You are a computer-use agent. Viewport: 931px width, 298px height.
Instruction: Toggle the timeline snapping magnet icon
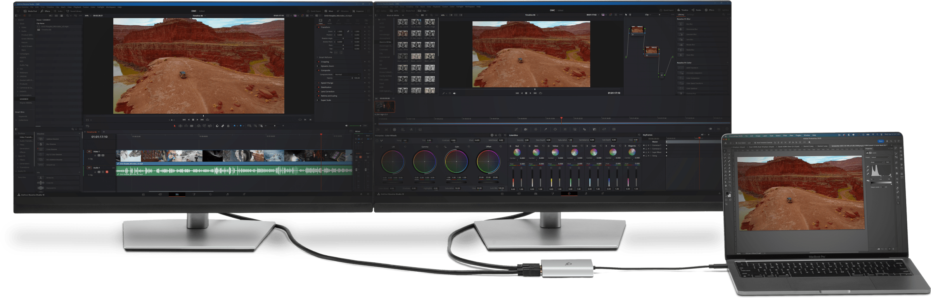(217, 126)
